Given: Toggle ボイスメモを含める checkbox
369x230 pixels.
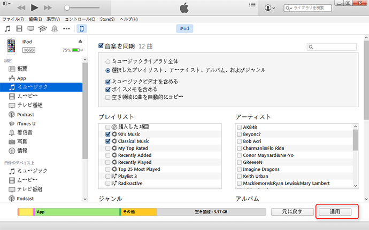Looking at the screenshot, I should click(108, 90).
